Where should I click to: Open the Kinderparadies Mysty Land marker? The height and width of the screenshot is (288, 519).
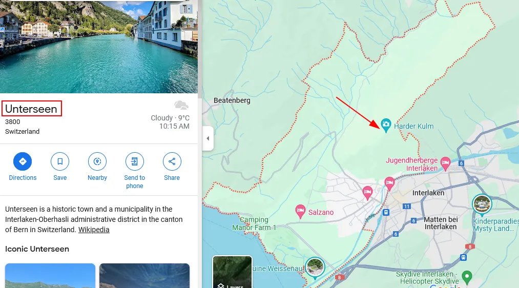coord(482,204)
